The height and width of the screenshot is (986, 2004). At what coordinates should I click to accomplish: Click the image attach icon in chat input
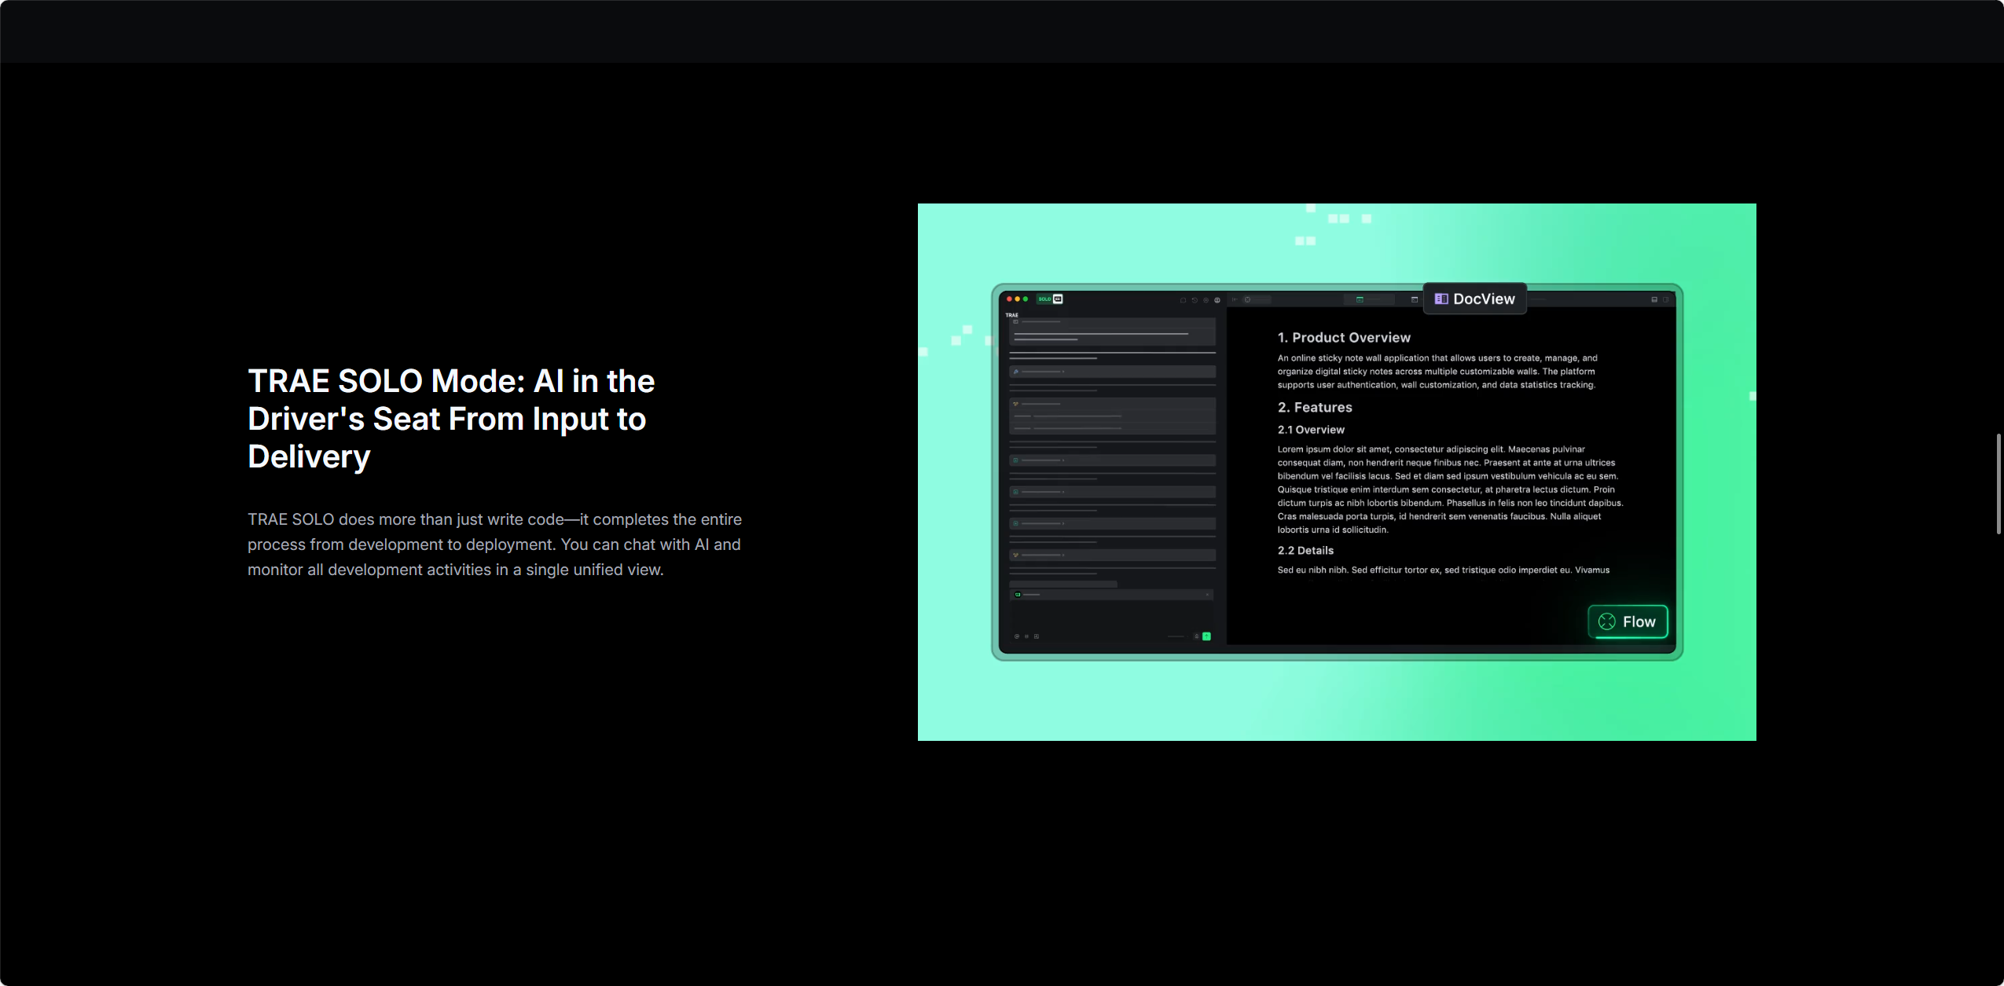point(1037,636)
